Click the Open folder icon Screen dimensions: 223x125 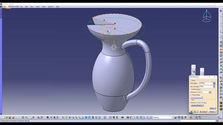click(6, 117)
